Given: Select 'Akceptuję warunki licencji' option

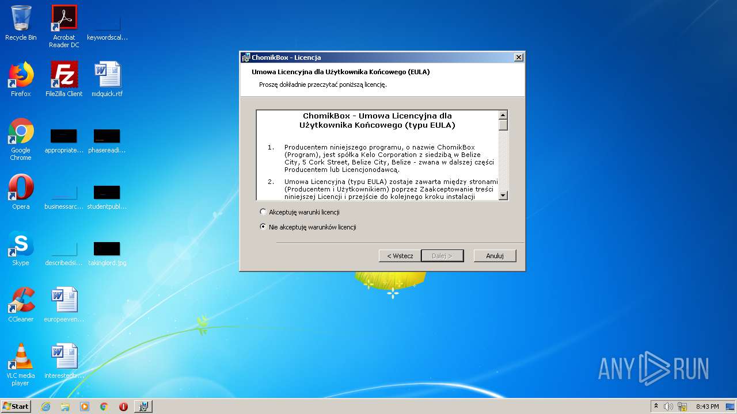Looking at the screenshot, I should pyautogui.click(x=299, y=212).
